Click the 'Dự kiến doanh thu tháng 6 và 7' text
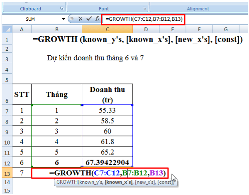The width and height of the screenshot is (249, 195). (95, 58)
